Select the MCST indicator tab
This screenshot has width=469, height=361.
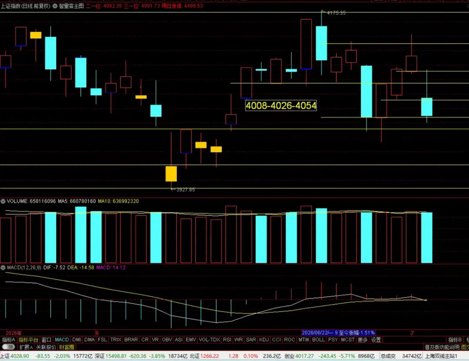click(347, 340)
